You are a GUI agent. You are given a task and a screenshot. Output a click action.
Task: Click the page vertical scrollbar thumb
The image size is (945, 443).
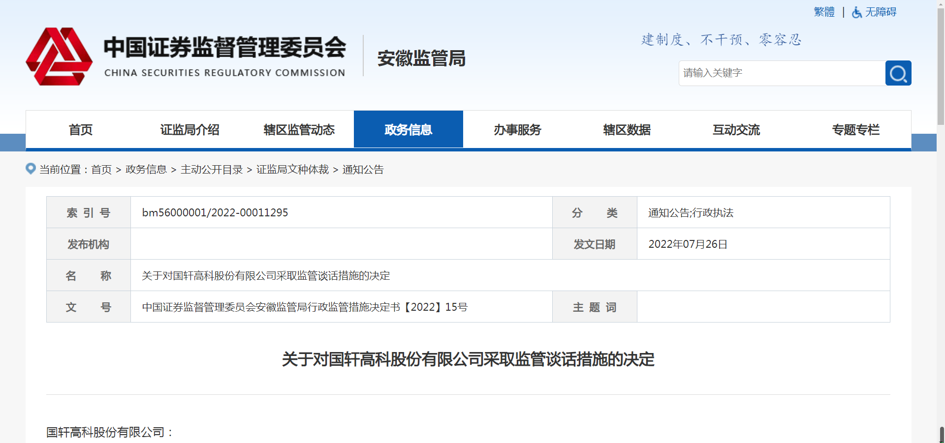pyautogui.click(x=941, y=66)
